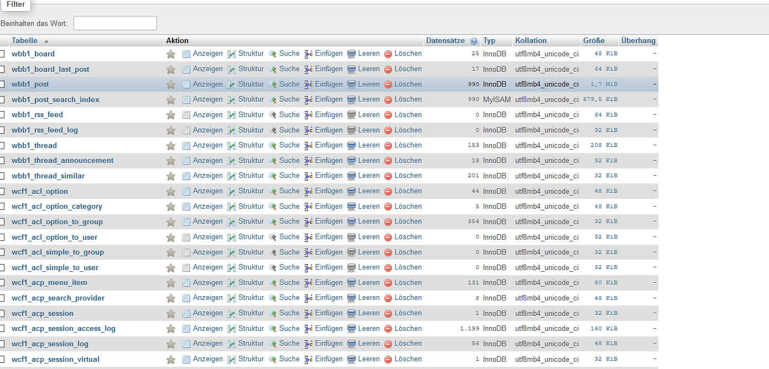769x369 pixels.
Task: Click Suche icon for wcf1_acl_option row
Action: pos(273,191)
